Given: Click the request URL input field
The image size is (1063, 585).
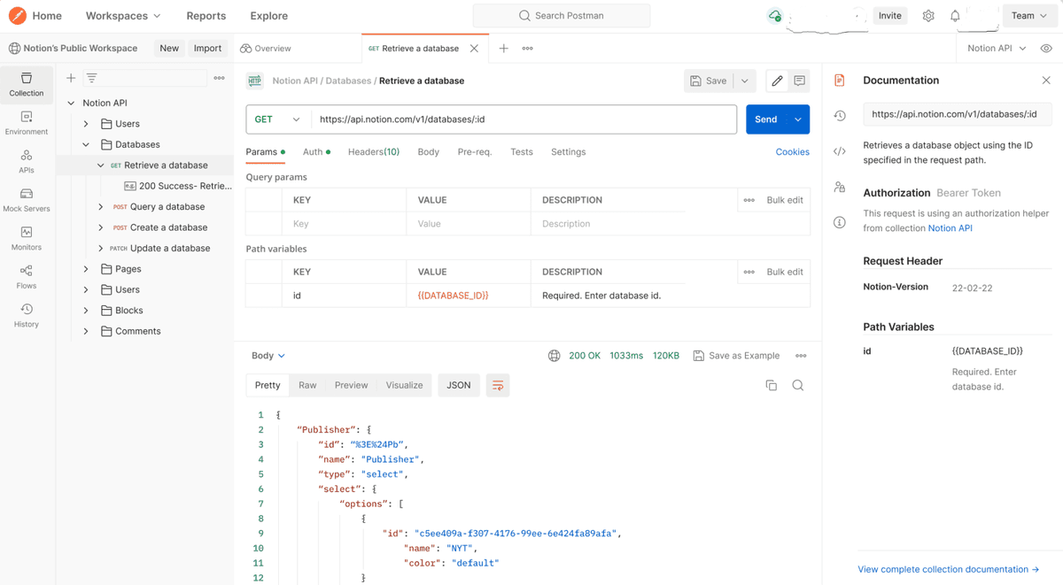Looking at the screenshot, I should (523, 119).
